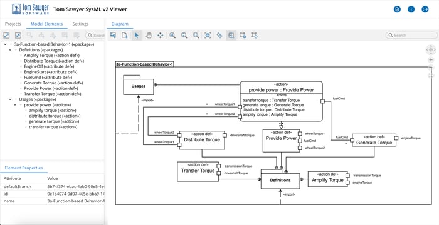Collapse the Usages package tree node
The height and width of the screenshot is (225, 439).
[x=10, y=99]
